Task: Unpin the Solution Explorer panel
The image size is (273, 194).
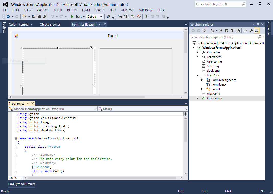Action: coord(258,24)
